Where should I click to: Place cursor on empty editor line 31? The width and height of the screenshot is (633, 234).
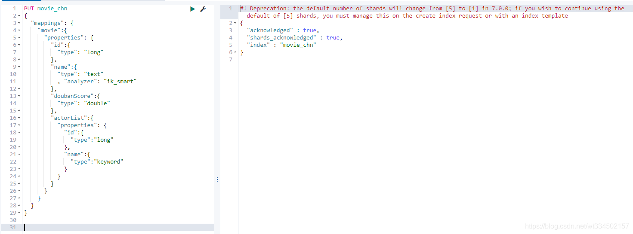(119, 228)
